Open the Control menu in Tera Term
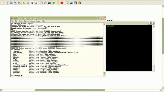This screenshot has width=164, height=92. click(26, 21)
